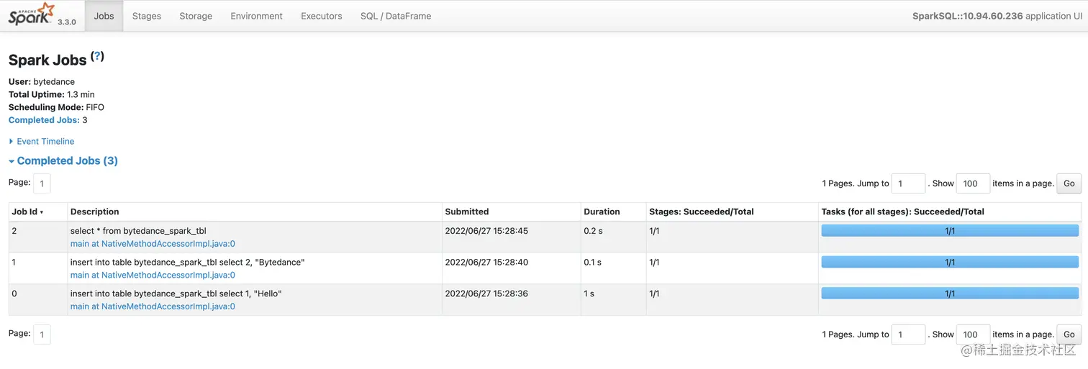This screenshot has height=369, width=1088.
Task: Click the top Jump to page field
Action: [x=907, y=183]
